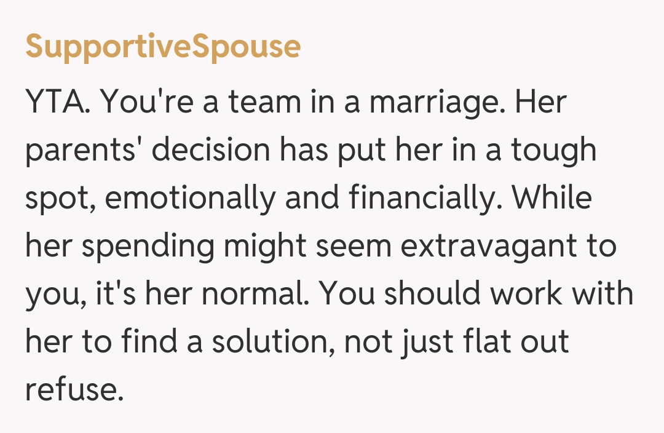664x433 pixels.
Task: Click the 'YTA.' verdict text
Action: [58, 101]
